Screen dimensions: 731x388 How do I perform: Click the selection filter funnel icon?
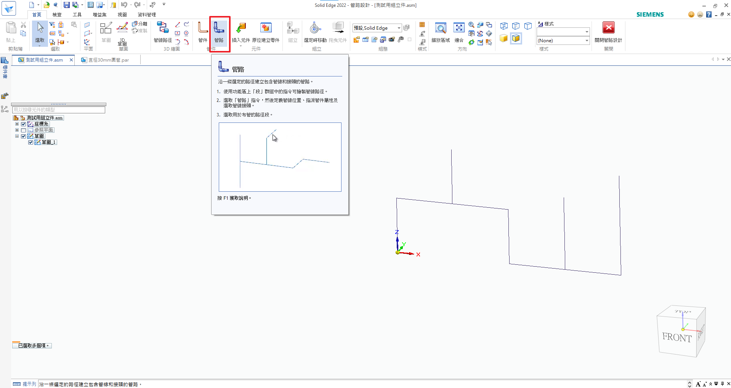tap(52, 25)
